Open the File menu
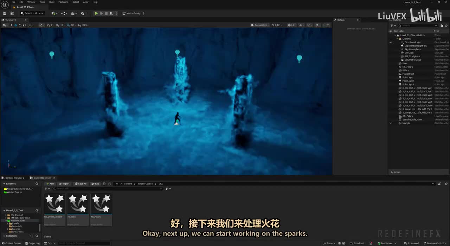Image resolution: width=450 pixels, height=246 pixels. point(13,2)
